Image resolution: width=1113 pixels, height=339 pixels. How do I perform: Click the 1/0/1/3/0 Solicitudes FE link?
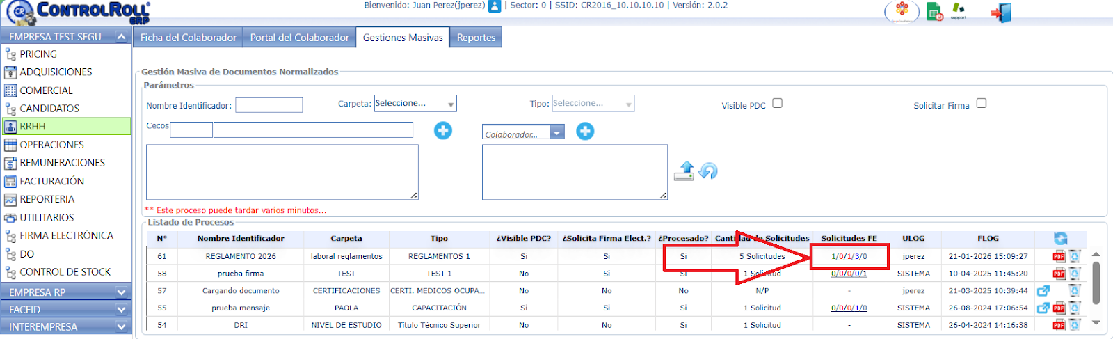[x=849, y=256]
